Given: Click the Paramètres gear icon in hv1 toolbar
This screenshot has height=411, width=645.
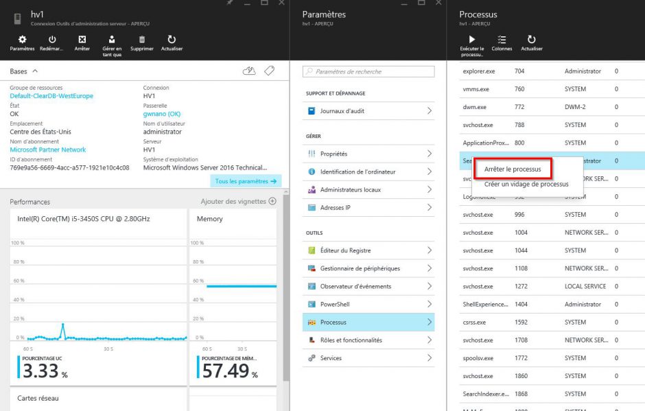Looking at the screenshot, I should click(x=22, y=40).
